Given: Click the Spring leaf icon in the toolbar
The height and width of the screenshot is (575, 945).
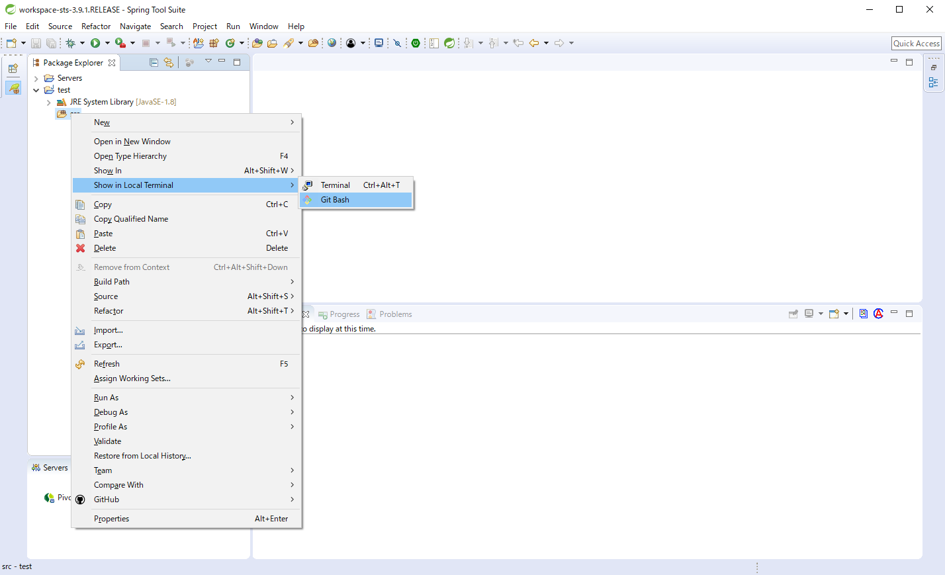Looking at the screenshot, I should (450, 42).
